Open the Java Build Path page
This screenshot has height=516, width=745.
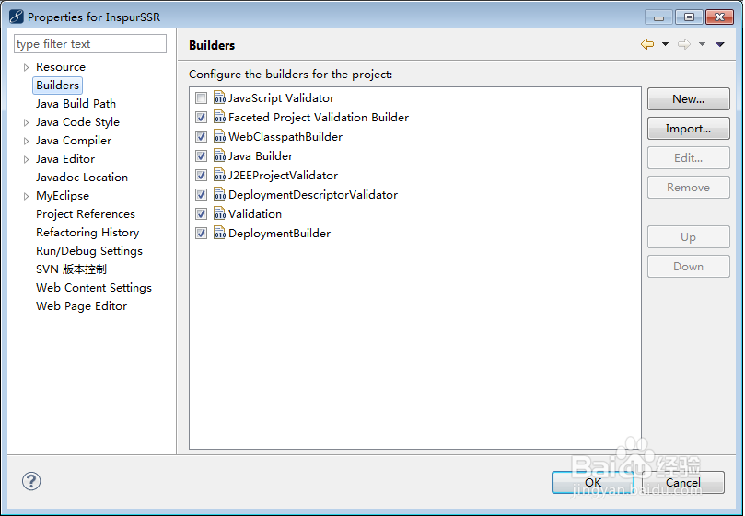click(76, 104)
